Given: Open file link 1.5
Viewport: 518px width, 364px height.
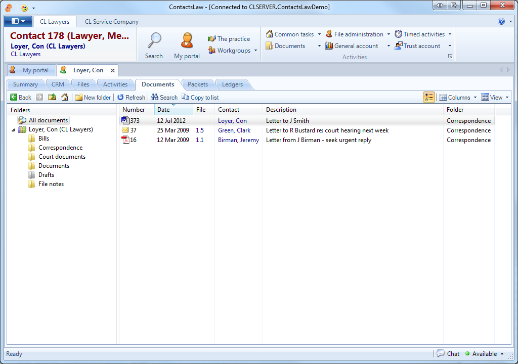Looking at the screenshot, I should coord(200,130).
